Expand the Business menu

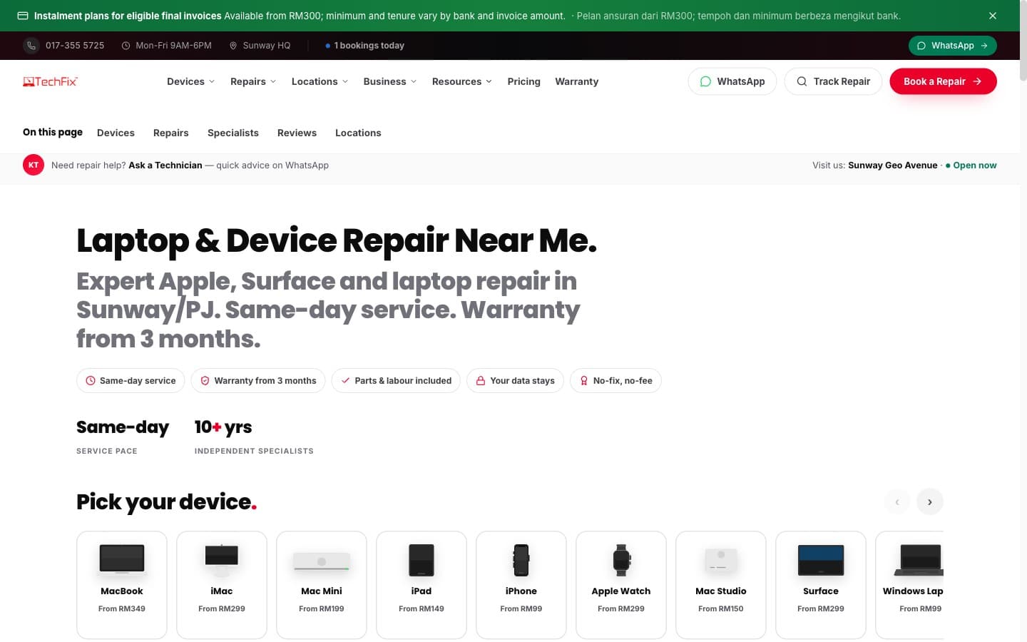tap(390, 81)
